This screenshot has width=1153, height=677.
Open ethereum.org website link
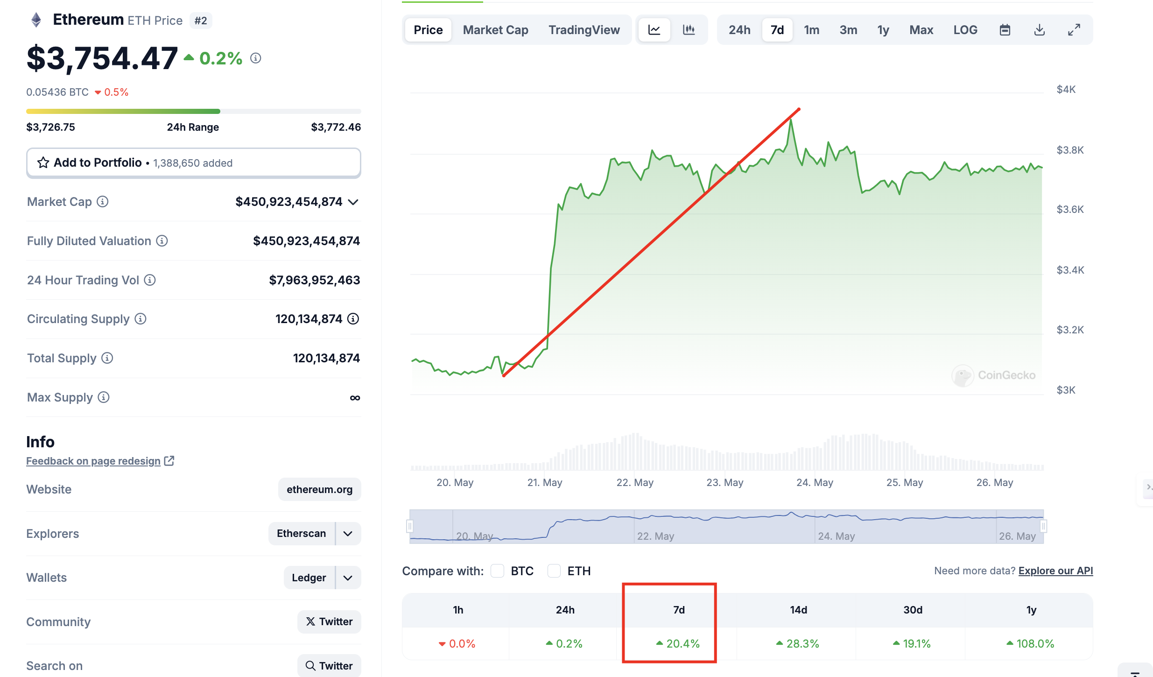click(320, 489)
